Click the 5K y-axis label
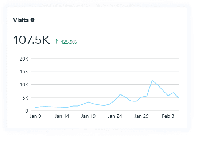This screenshot has height=143, width=202. tap(25, 98)
